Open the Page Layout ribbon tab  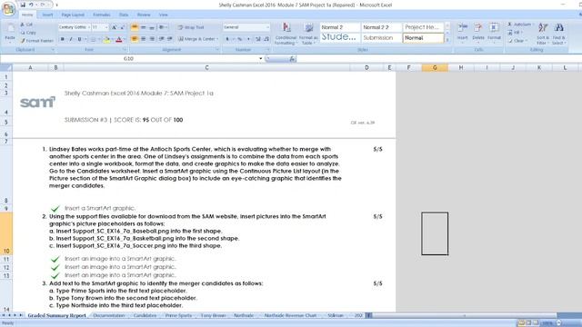click(x=73, y=15)
